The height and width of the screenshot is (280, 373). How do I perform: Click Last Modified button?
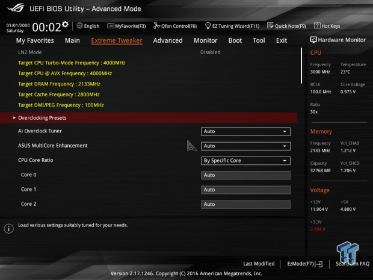pyautogui.click(x=259, y=264)
